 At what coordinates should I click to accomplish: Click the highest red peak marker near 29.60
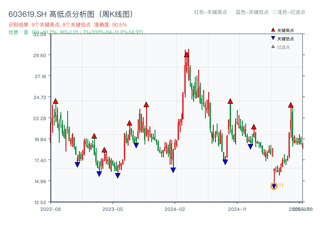[186, 54]
